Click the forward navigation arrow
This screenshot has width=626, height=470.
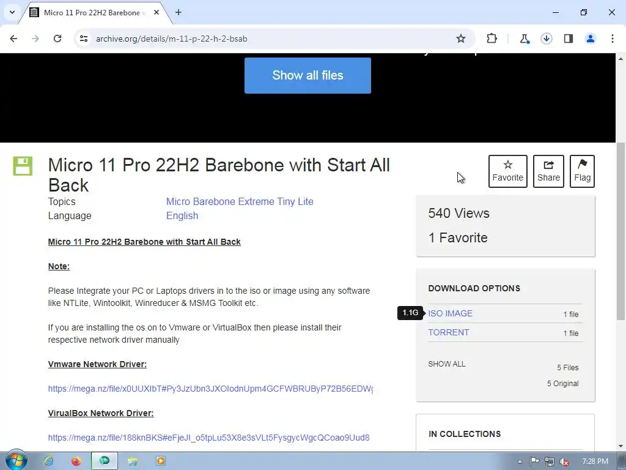(x=35, y=39)
